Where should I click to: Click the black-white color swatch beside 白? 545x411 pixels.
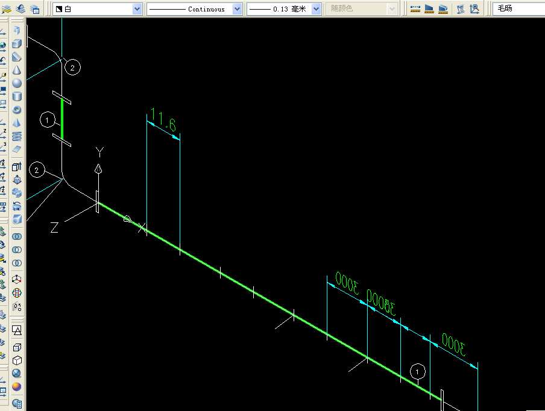click(x=59, y=9)
